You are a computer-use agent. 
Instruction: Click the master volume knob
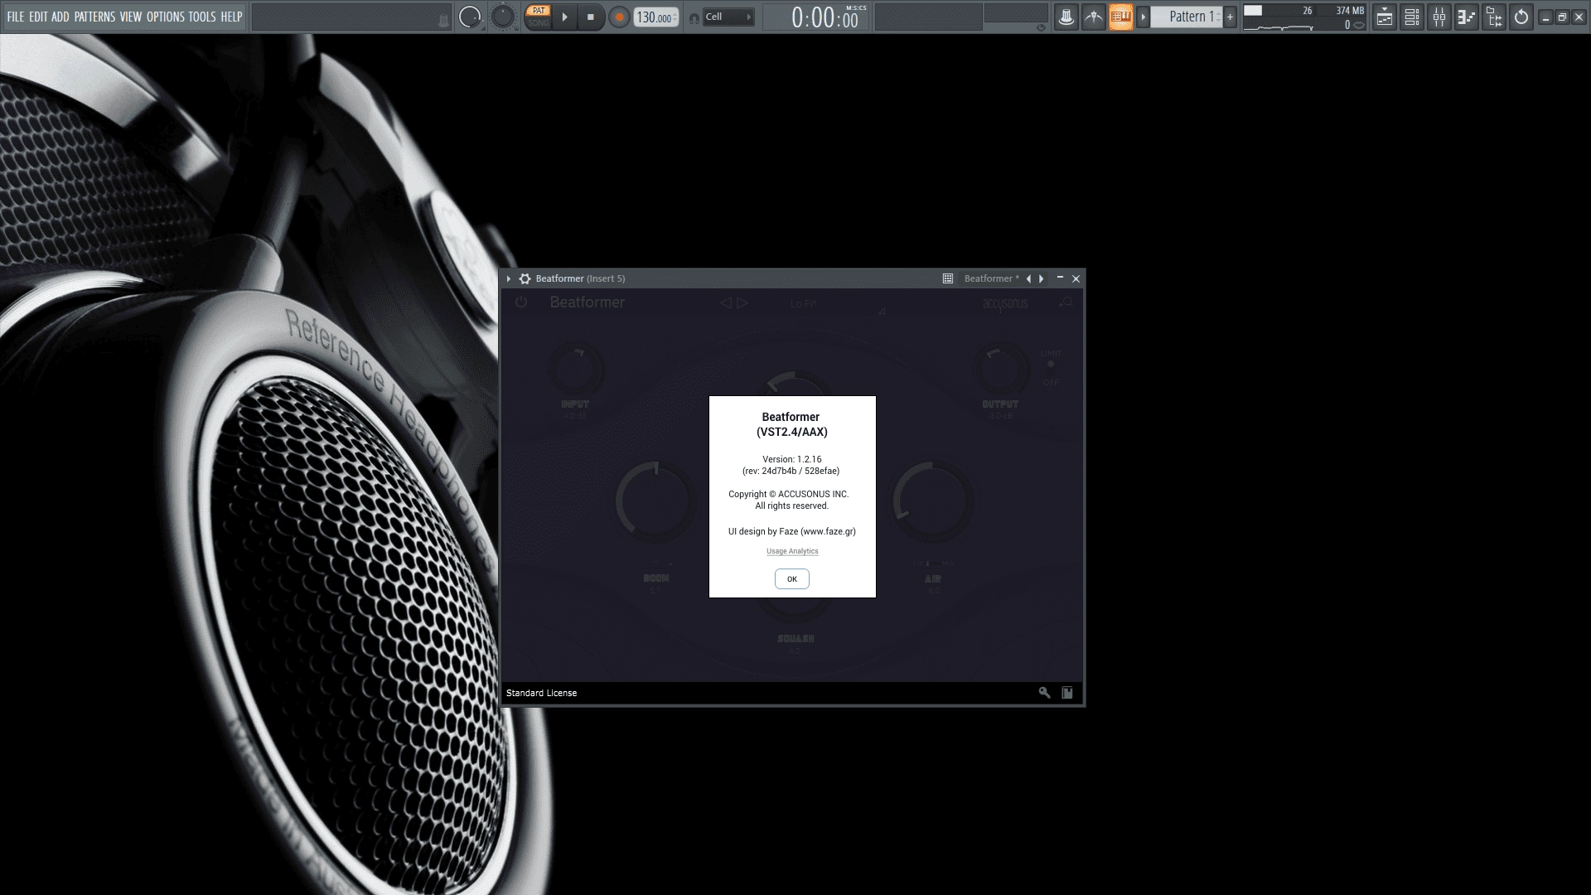(470, 17)
